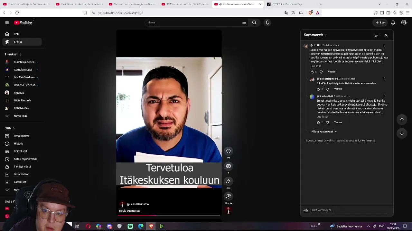Open the YouTube guide hamburger menu

[7, 23]
